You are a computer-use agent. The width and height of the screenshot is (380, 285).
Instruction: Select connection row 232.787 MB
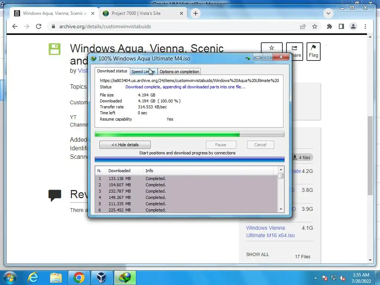tap(186, 191)
